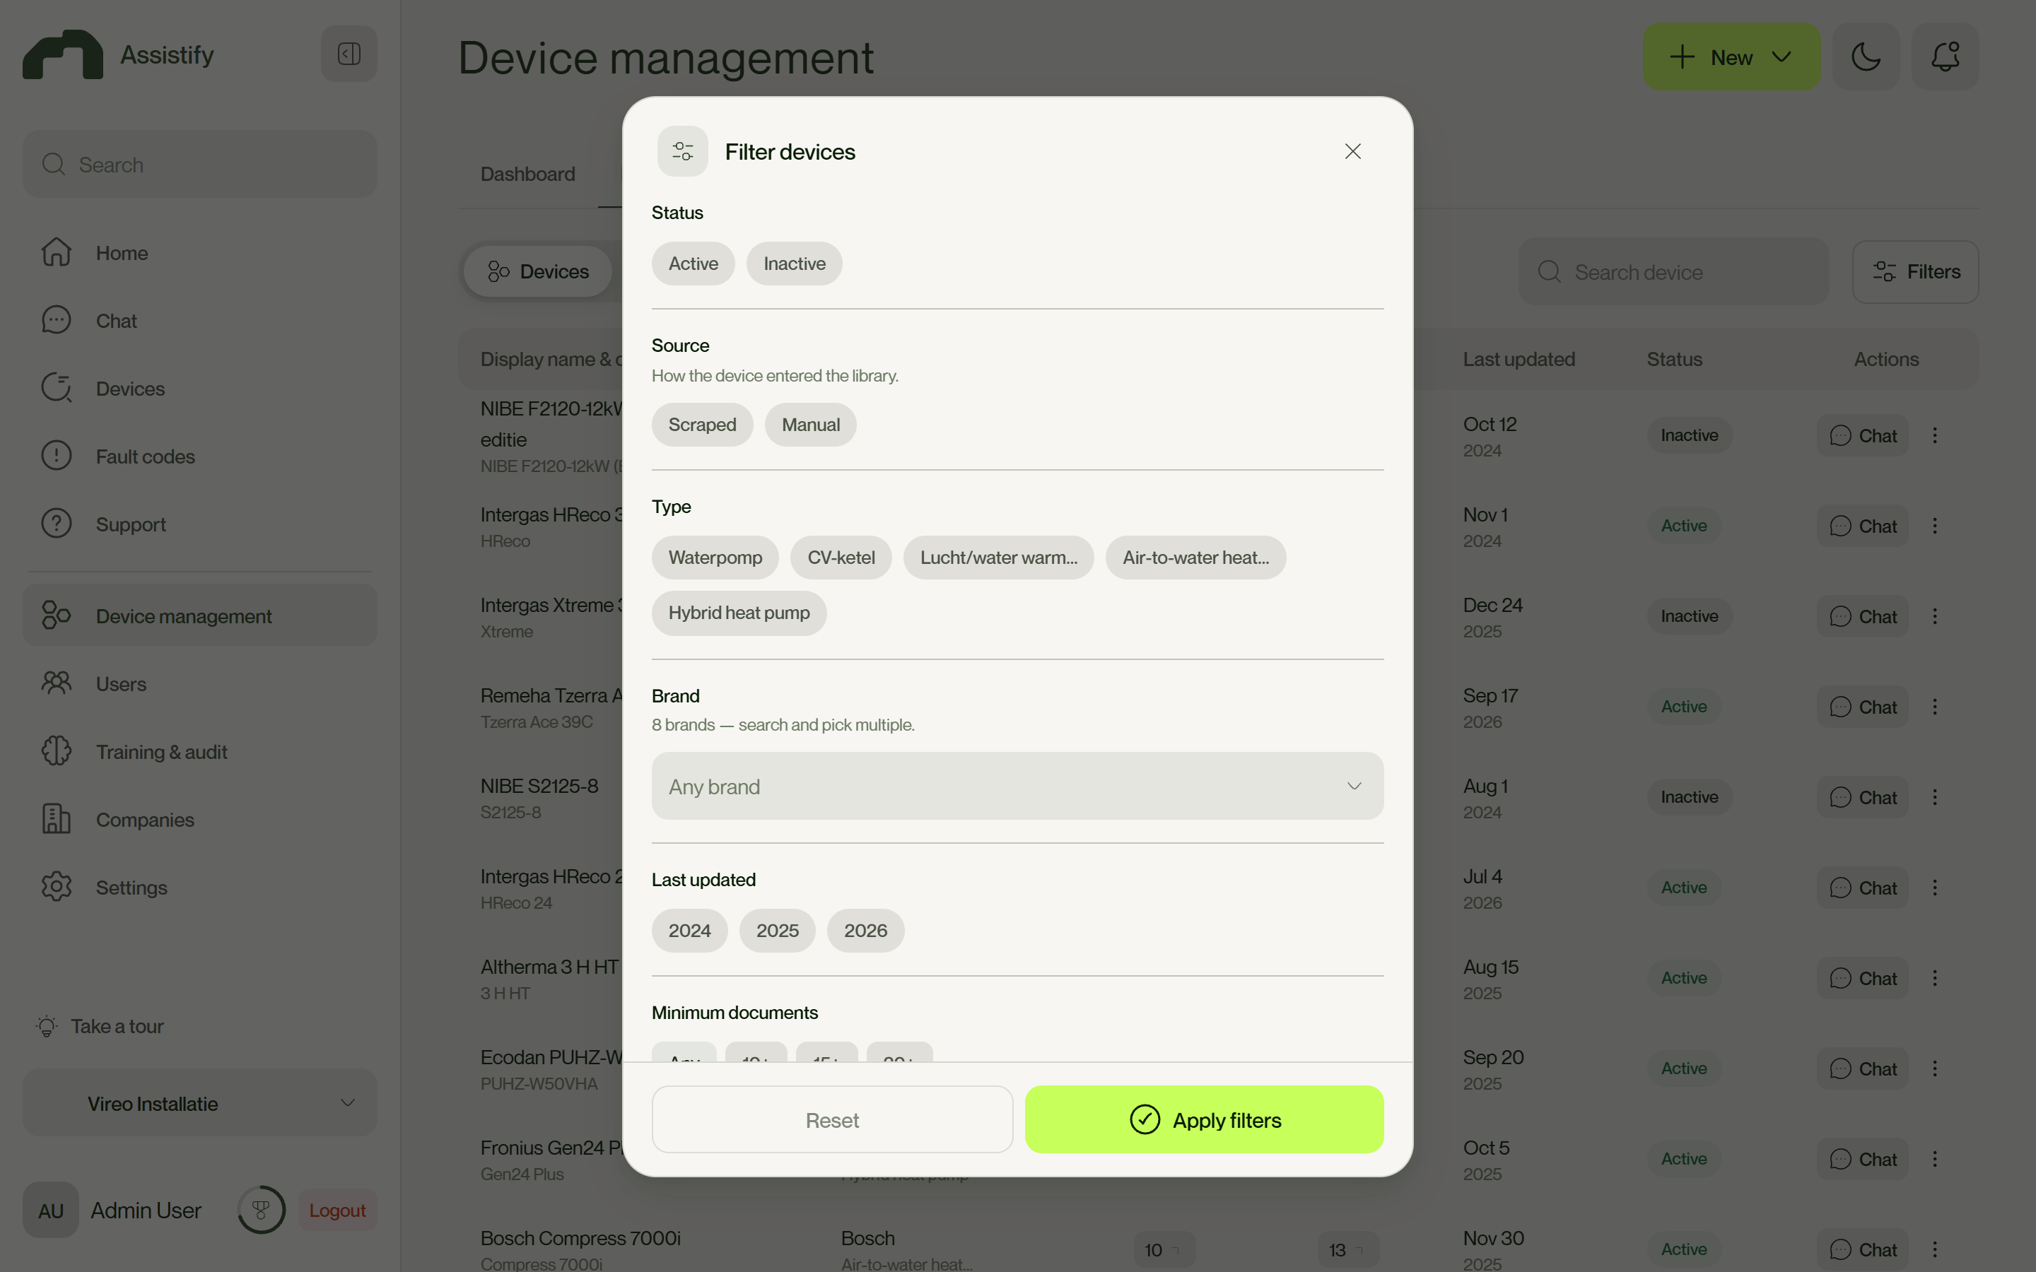Toggle Inactive status filter chip
Screen dimensions: 2036x1272
793,264
